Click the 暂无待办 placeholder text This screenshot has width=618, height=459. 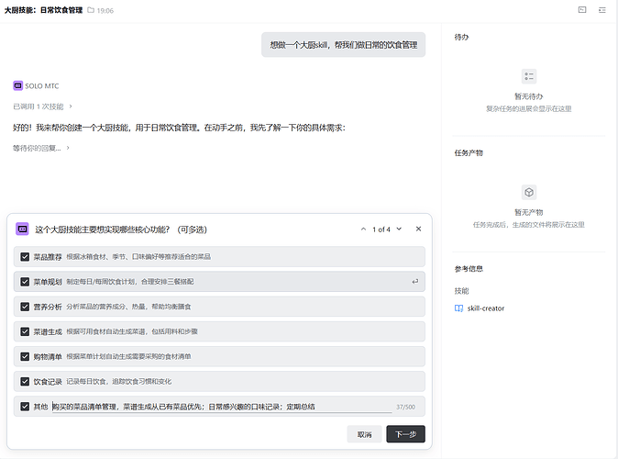[529, 96]
